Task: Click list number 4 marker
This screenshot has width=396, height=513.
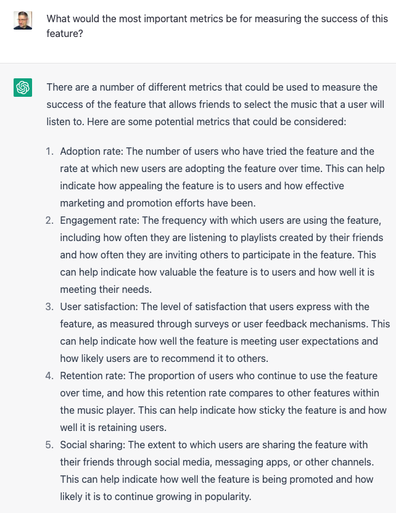Action: click(x=49, y=376)
